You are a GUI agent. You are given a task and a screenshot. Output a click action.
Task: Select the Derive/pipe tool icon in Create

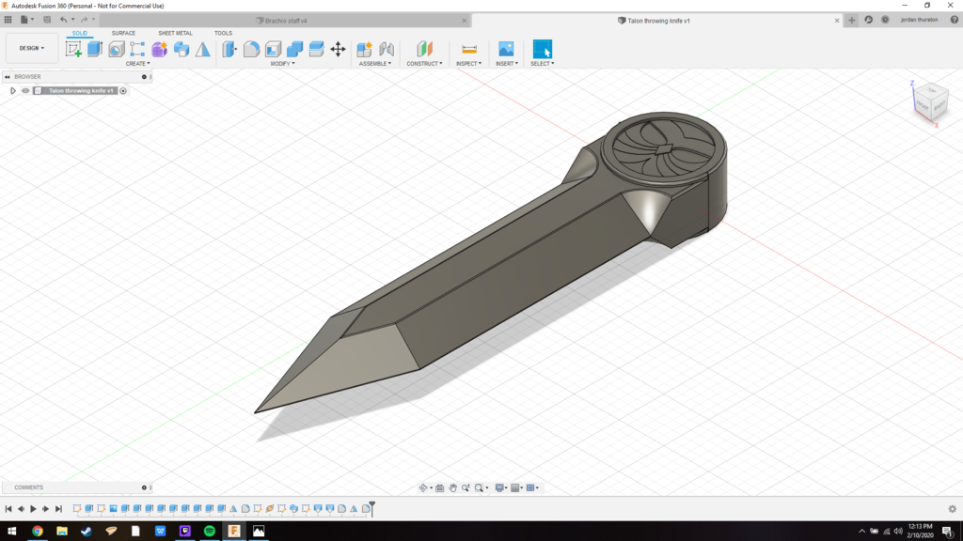tap(182, 49)
